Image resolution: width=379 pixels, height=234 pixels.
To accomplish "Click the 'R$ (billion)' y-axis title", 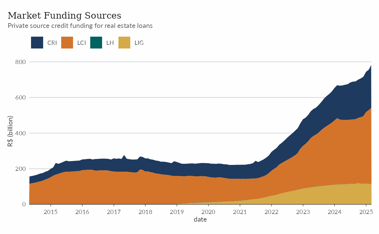I will pyautogui.click(x=10, y=131).
